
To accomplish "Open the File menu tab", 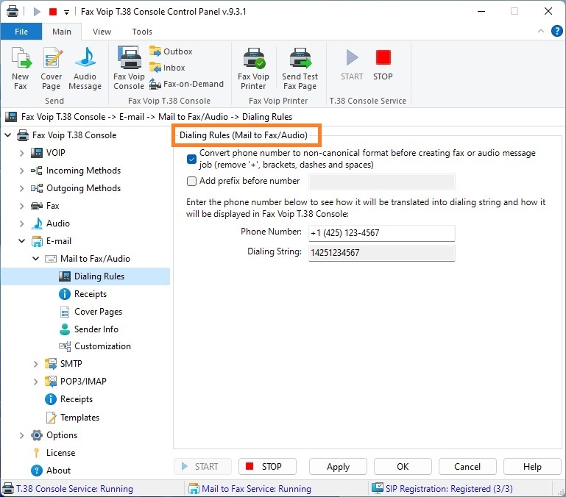I will coord(21,32).
